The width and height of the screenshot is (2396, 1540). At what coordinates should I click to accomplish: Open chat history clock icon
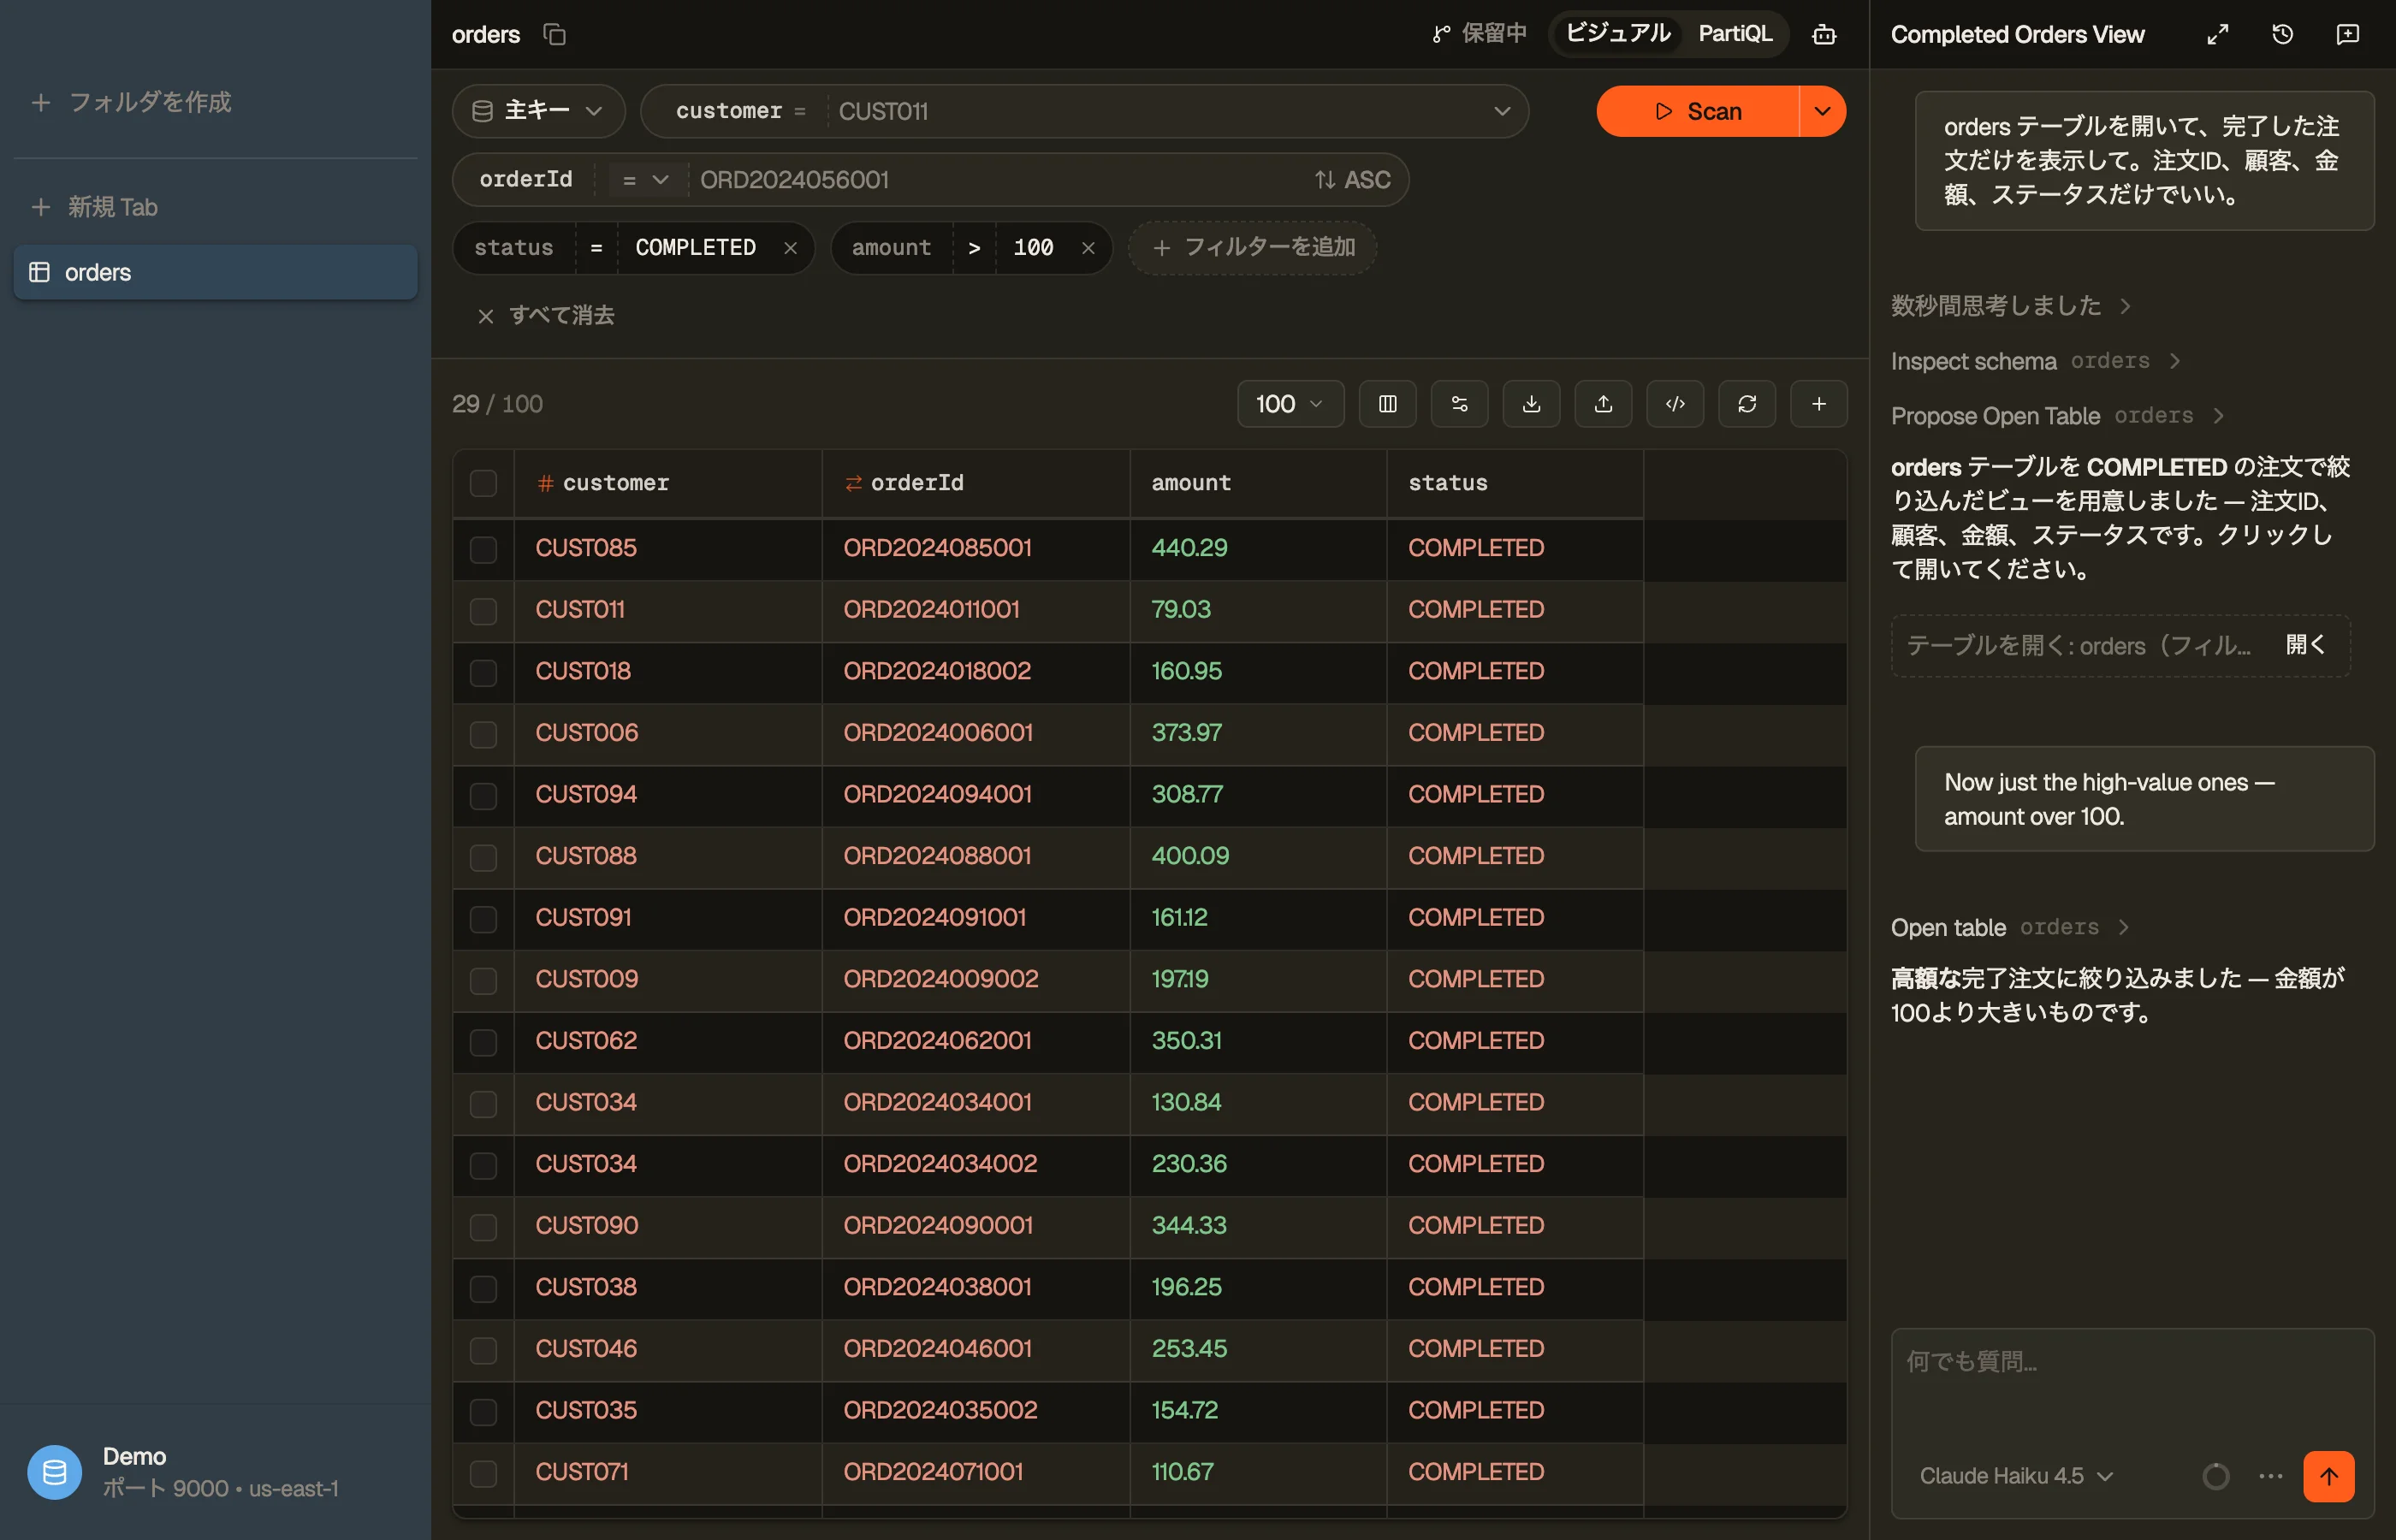pyautogui.click(x=2282, y=35)
